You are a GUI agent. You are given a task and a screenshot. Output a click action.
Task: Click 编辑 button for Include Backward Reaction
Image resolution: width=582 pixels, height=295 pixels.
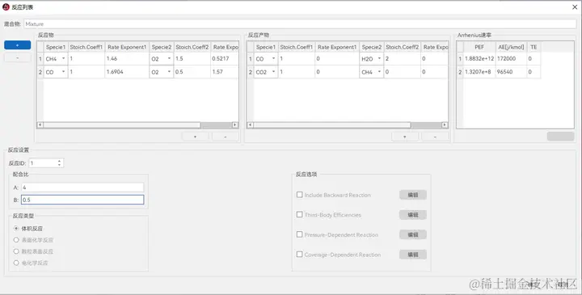click(413, 195)
